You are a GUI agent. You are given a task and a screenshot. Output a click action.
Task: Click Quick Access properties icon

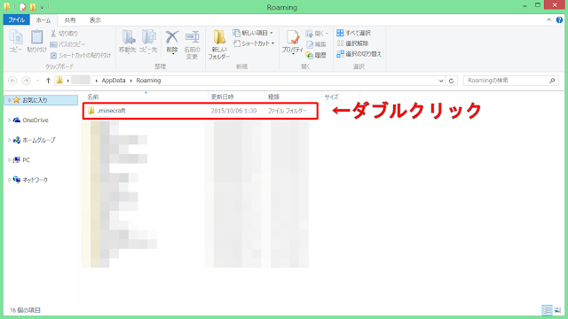(x=23, y=7)
